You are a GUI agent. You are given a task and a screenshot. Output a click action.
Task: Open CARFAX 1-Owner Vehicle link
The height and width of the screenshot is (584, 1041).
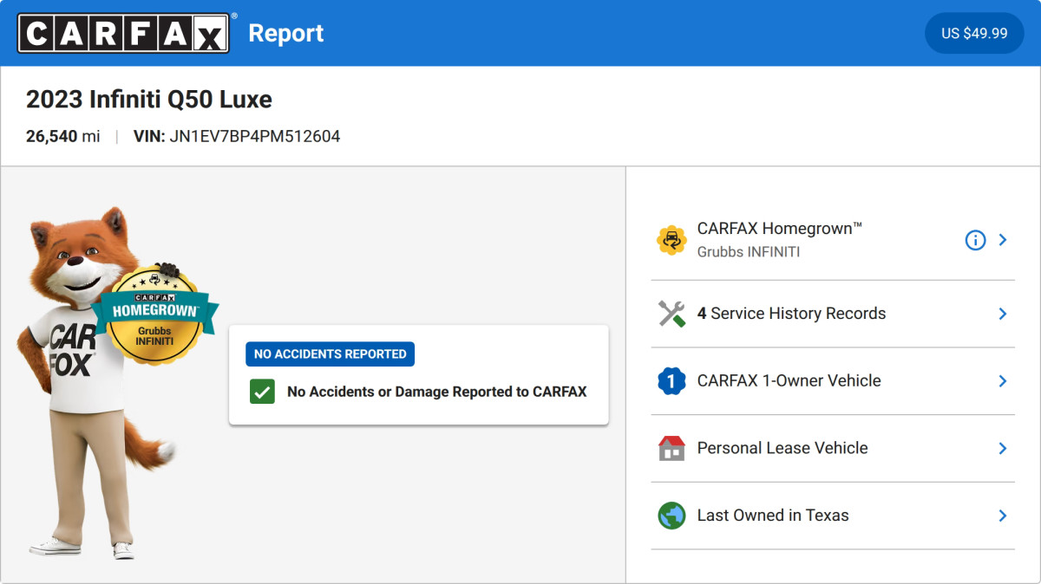click(x=789, y=381)
